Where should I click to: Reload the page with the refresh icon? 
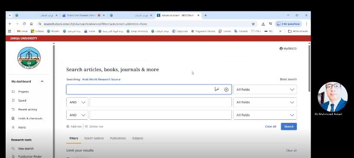24,24
